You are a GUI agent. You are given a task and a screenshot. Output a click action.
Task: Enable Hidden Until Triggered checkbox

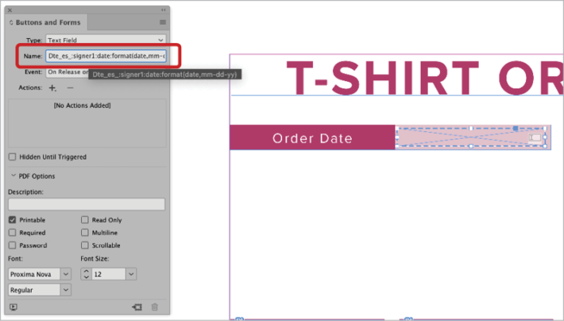point(12,157)
